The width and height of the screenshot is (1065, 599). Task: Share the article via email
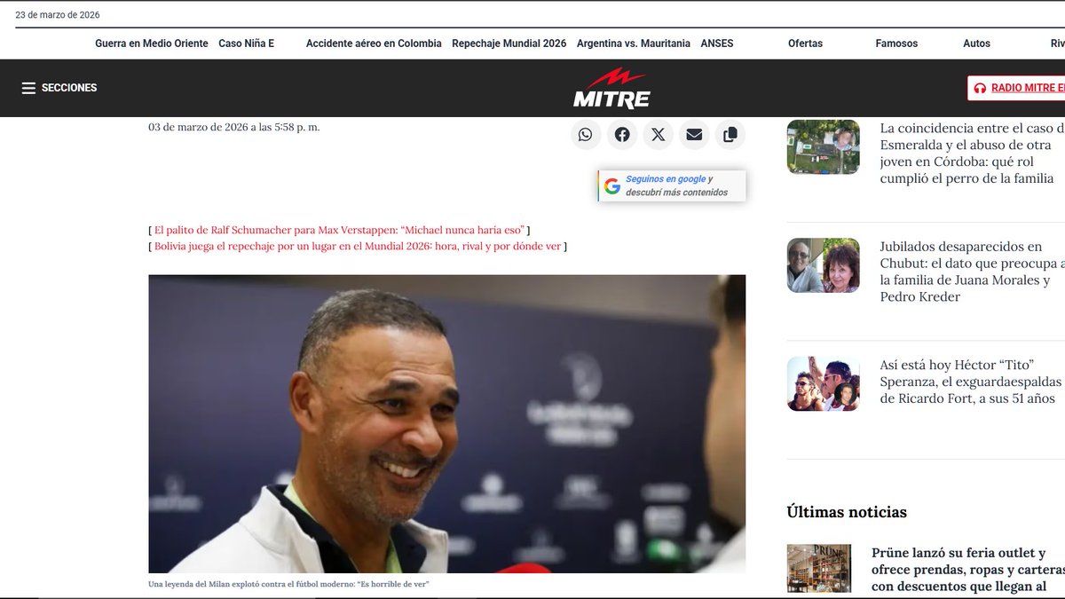694,134
